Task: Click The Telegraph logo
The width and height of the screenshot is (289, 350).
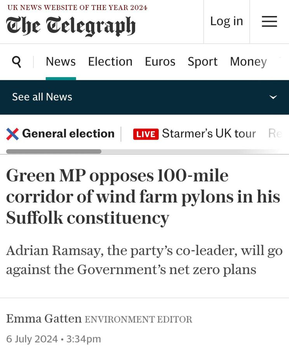Action: point(71,26)
